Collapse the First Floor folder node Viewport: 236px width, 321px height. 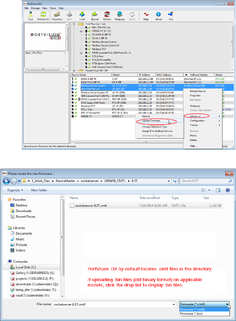[74, 24]
